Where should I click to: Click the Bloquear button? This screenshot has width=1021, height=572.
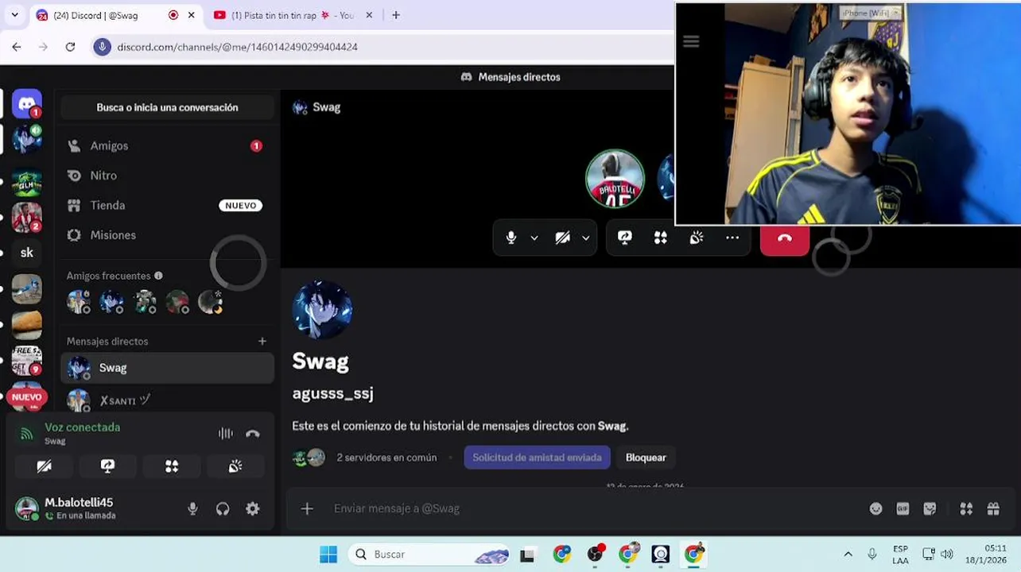pos(646,458)
